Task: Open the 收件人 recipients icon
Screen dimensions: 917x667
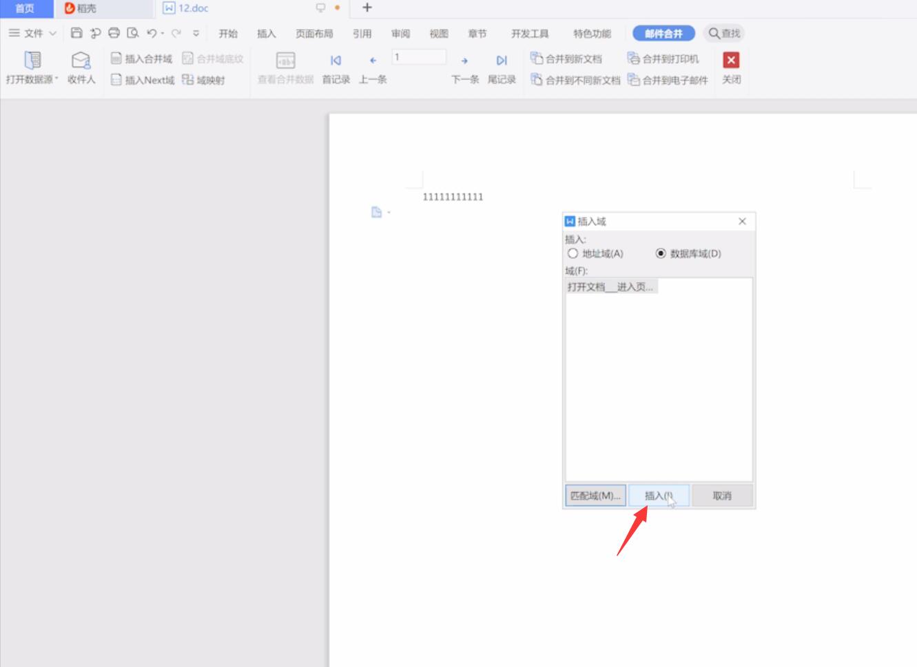Action: pyautogui.click(x=81, y=67)
